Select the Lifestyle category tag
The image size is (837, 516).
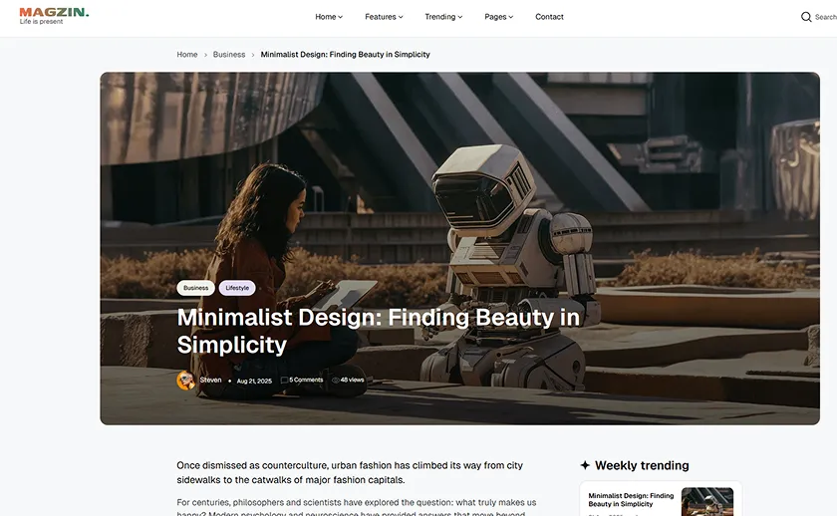[237, 288]
